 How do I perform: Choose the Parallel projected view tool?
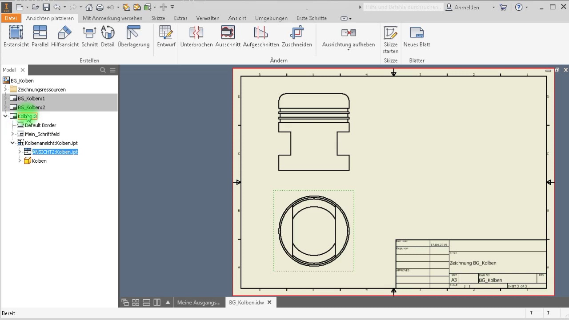40,36
